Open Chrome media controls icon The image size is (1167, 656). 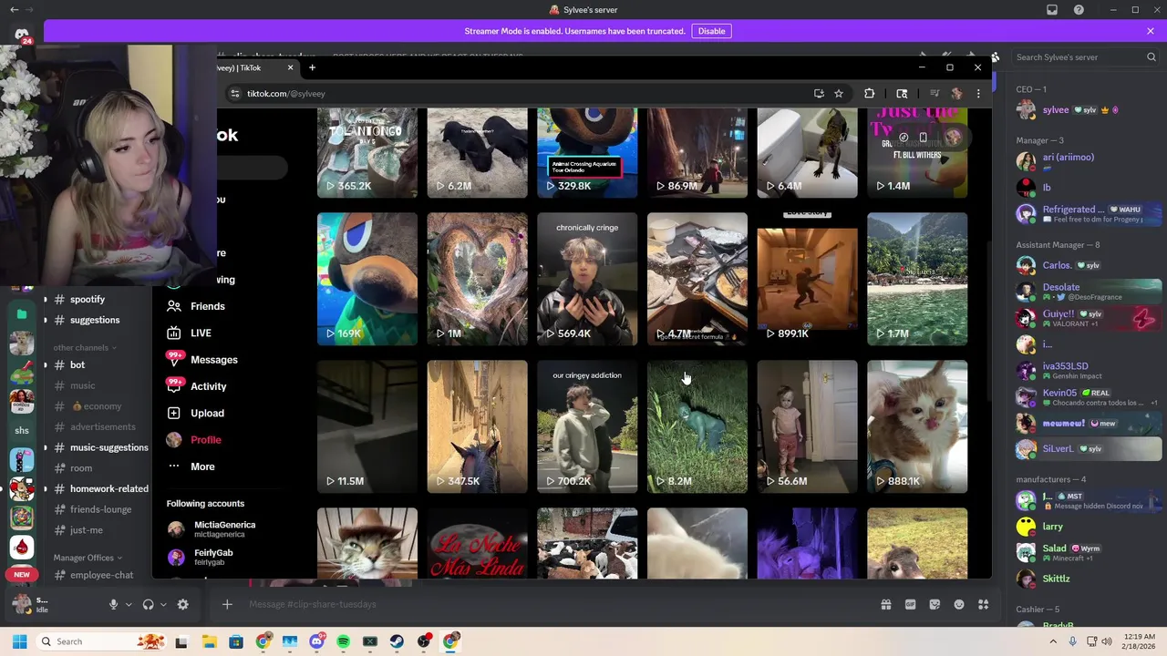pyautogui.click(x=935, y=93)
